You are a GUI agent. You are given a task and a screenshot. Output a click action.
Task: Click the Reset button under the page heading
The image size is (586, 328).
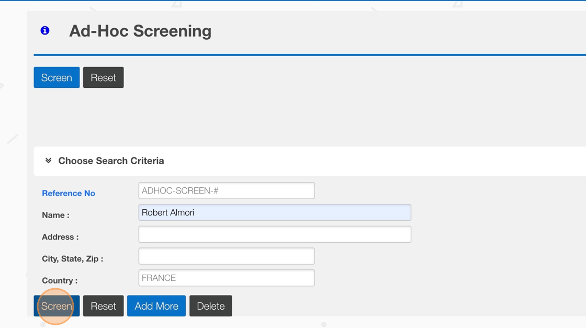coord(103,77)
